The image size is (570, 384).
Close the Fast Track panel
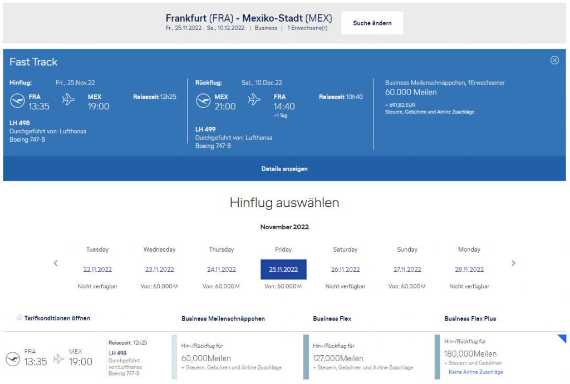(x=554, y=60)
